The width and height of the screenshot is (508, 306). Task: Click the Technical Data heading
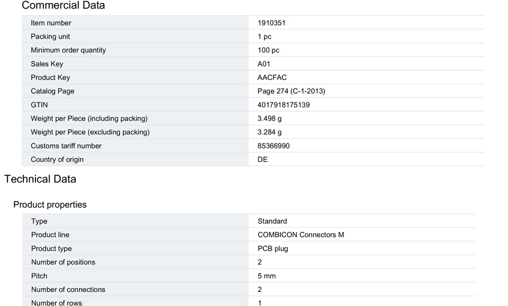tap(40, 179)
